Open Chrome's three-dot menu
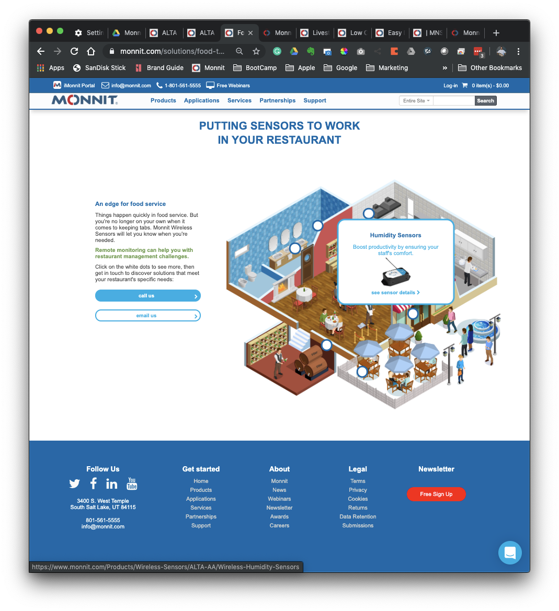559x611 pixels. (x=518, y=51)
